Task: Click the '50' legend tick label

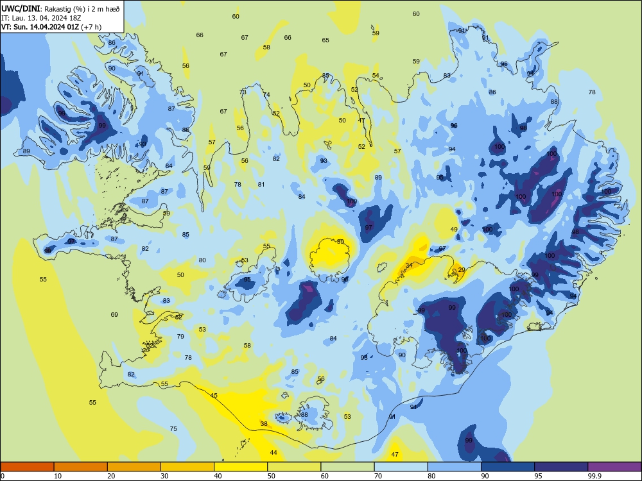Action: click(x=272, y=476)
